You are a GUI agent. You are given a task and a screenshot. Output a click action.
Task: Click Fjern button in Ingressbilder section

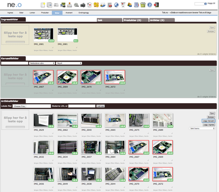[x=212, y=28]
